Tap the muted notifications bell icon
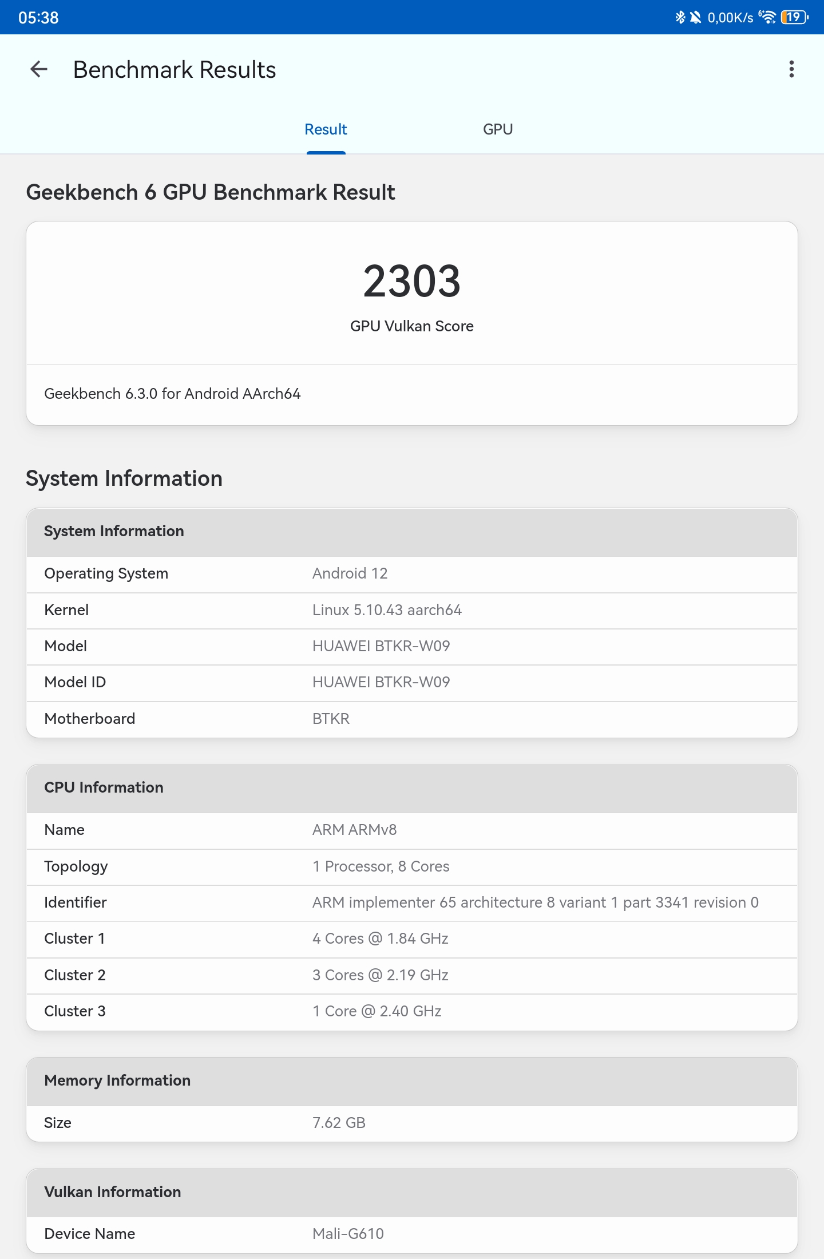Image resolution: width=824 pixels, height=1259 pixels. pos(695,17)
